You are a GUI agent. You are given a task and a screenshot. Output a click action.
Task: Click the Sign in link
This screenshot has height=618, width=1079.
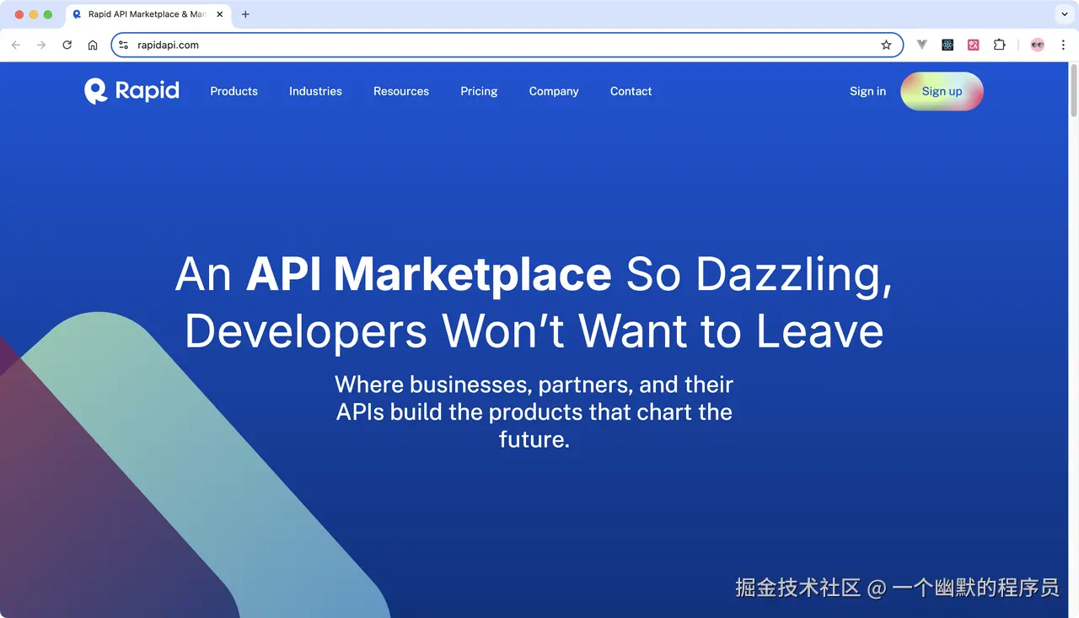[867, 91]
